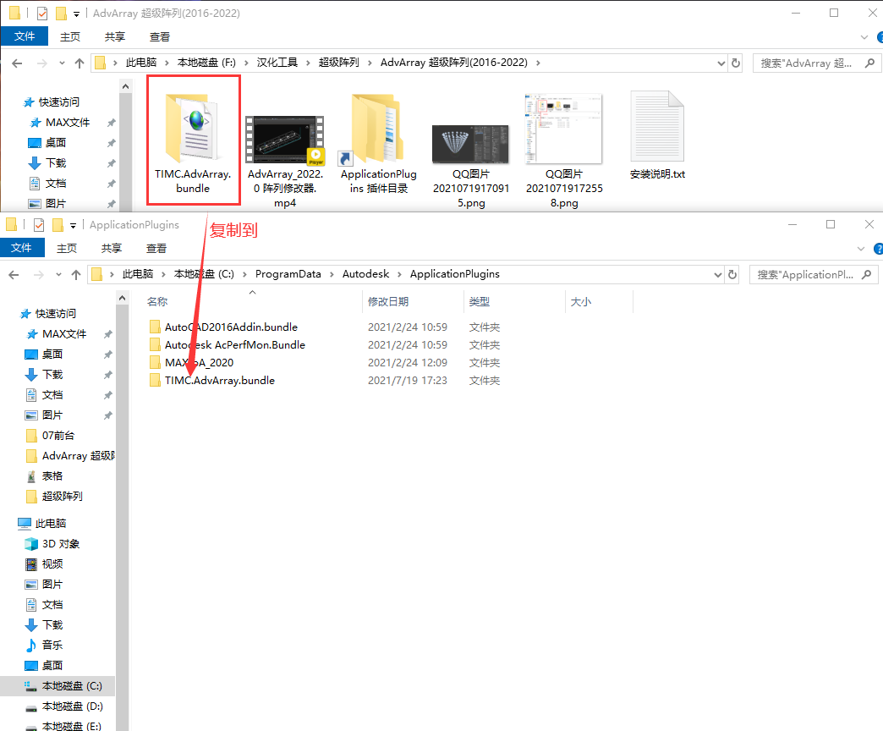
Task: Open the 共享 tab in the ApplicationPlugins window
Action: 112,249
